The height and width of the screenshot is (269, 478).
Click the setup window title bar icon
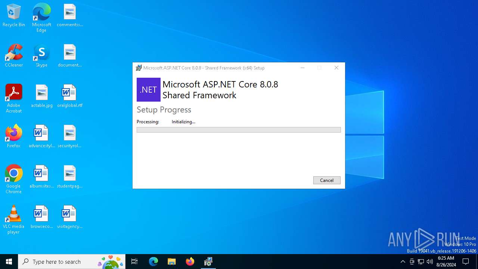click(x=139, y=68)
